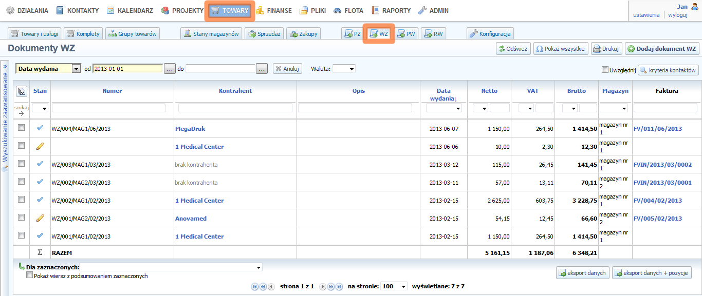702x296 pixels.
Task: Go to last page using pagination icon
Action: [x=339, y=287]
